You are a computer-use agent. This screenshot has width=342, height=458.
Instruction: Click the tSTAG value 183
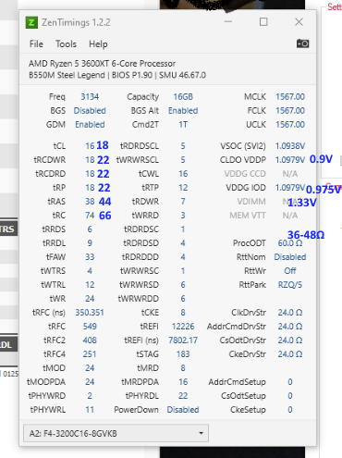[183, 354]
